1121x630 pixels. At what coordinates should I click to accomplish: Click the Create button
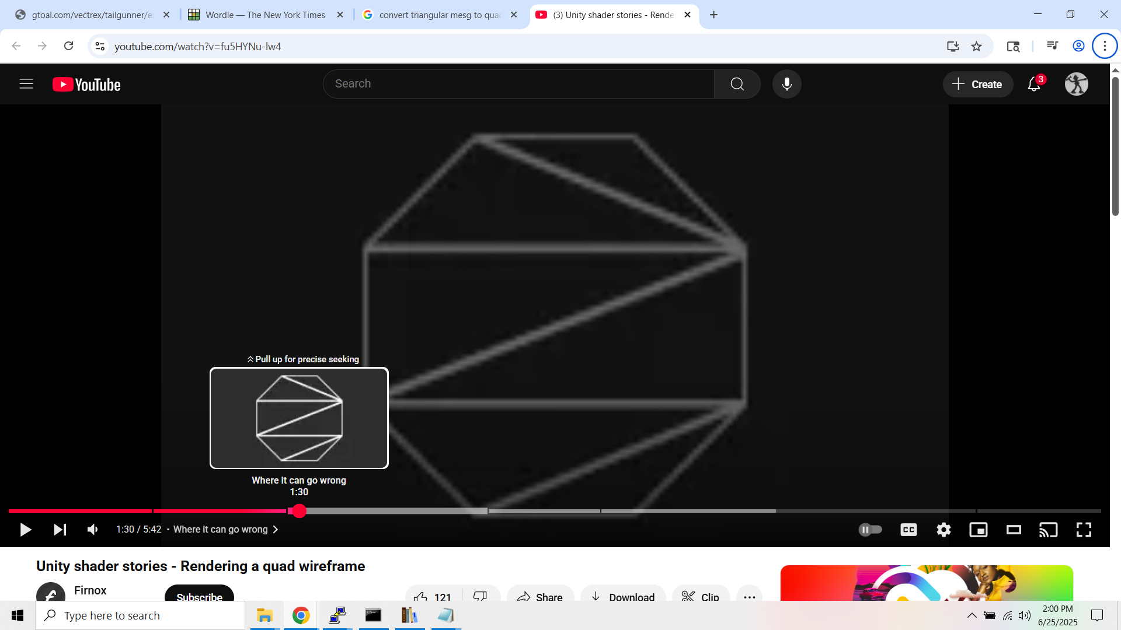pyautogui.click(x=977, y=84)
